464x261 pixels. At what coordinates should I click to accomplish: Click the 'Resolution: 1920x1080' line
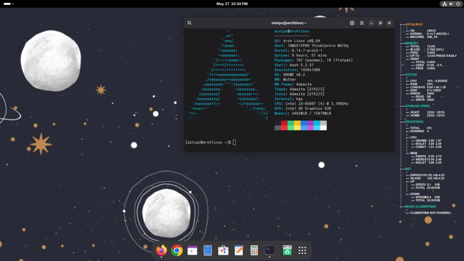[297, 70]
